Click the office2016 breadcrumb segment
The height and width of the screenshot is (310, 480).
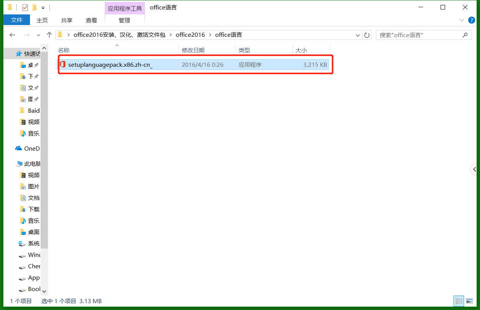190,35
